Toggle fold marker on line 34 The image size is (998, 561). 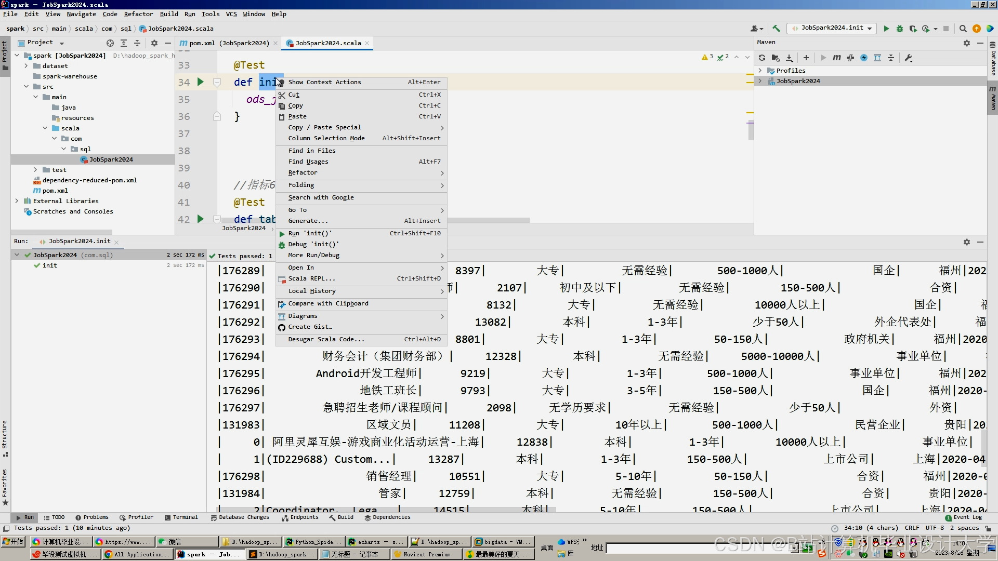pos(217,82)
